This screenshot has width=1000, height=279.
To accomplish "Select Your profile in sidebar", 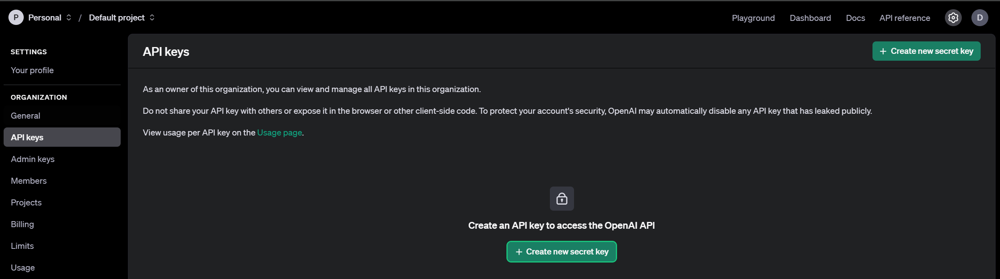I will (x=32, y=70).
